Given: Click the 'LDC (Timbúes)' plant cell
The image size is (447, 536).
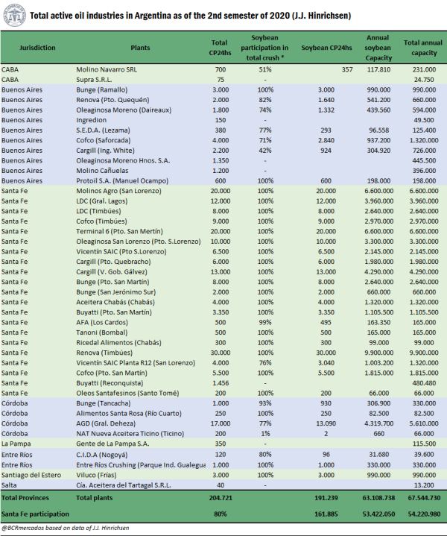Looking at the screenshot, I should (x=98, y=211).
